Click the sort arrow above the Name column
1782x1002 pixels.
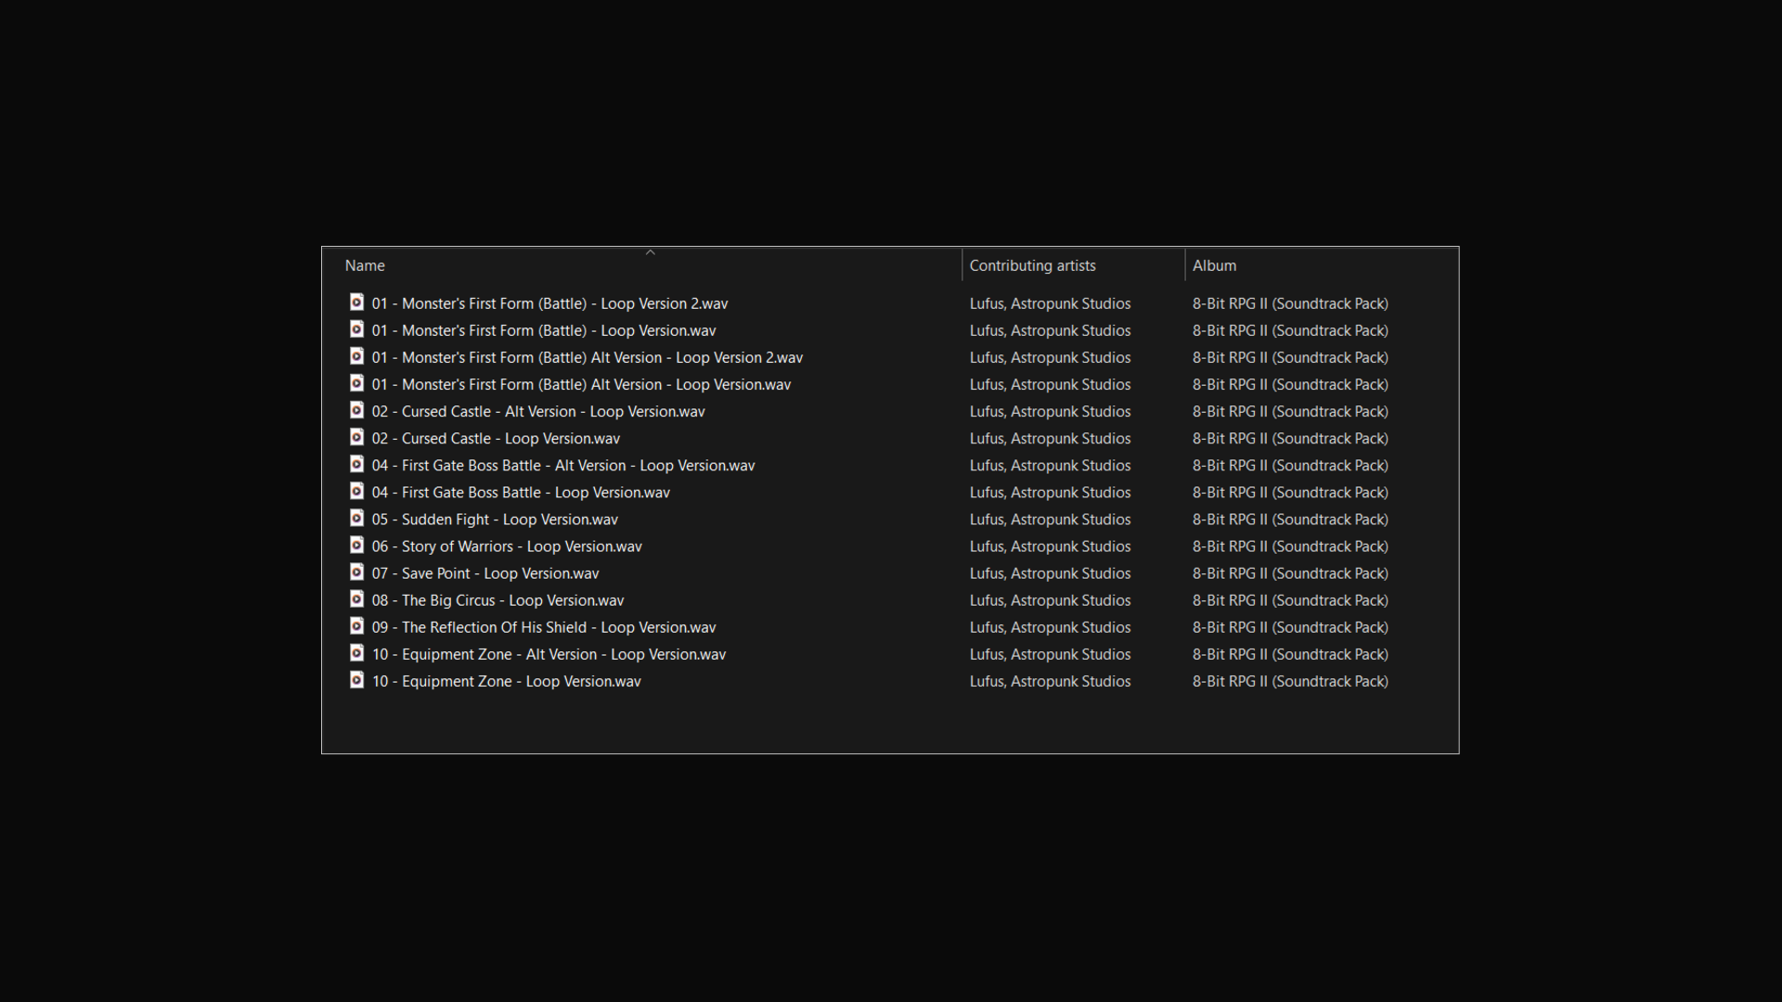tap(651, 252)
